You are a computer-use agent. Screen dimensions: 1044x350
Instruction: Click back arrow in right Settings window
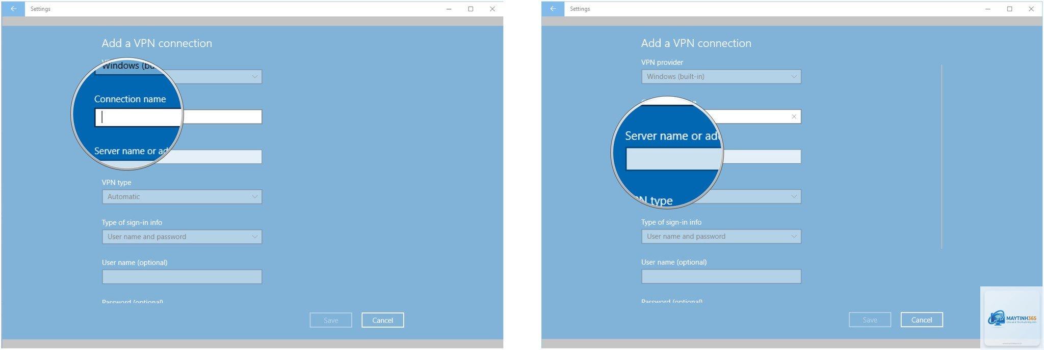coord(553,9)
